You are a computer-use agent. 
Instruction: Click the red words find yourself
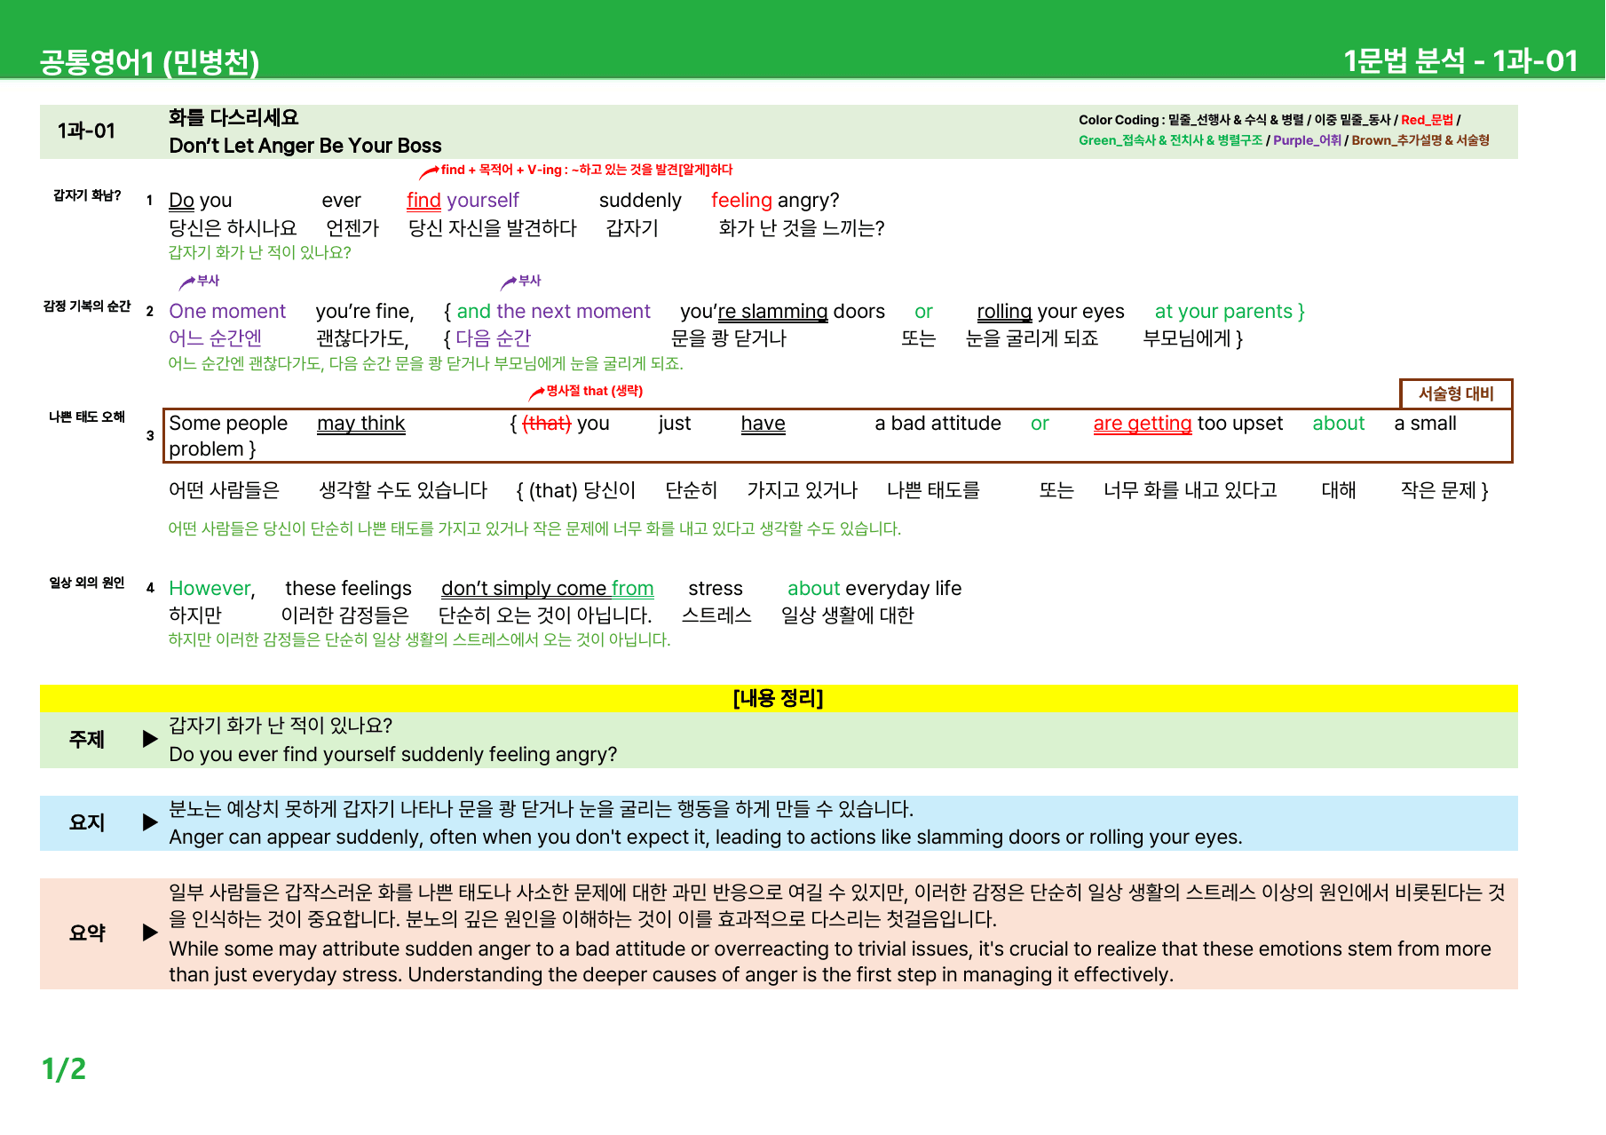463,201
